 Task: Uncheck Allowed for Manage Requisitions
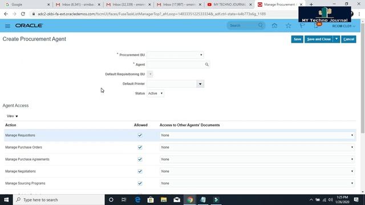[140, 135]
